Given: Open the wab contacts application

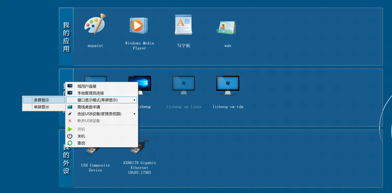Looking at the screenshot, I should click(227, 28).
